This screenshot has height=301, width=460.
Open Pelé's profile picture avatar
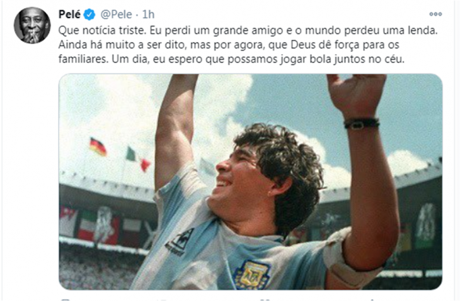pos(32,25)
